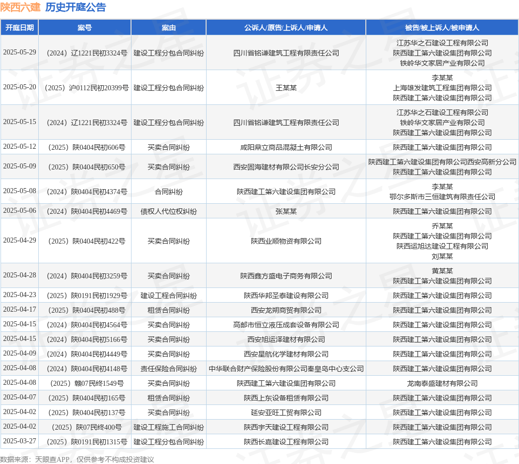Screen dimensions: 519x464
Task: Click case number (2025)陕0191民初1315号
Action: (x=86, y=442)
